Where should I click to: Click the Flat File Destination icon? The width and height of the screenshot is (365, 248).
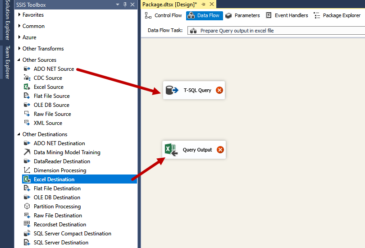click(x=27, y=188)
